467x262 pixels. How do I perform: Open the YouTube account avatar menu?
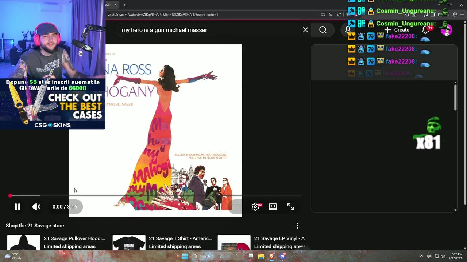[446, 30]
